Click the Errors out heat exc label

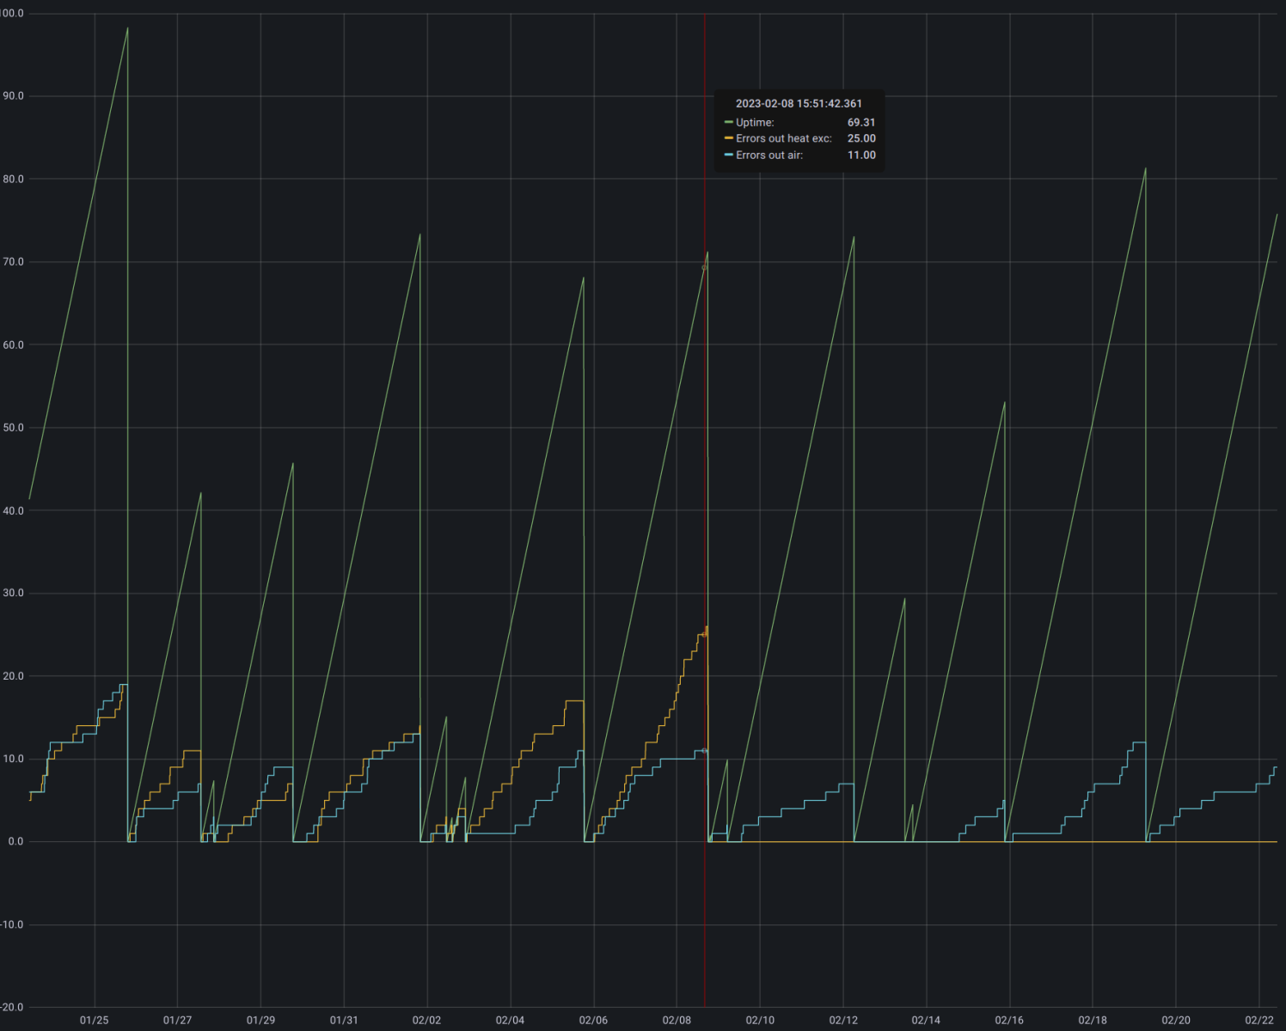point(783,138)
